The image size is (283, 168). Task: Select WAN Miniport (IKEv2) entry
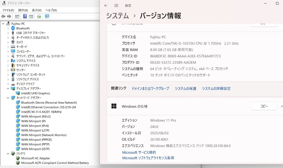pyautogui.click(x=36, y=117)
